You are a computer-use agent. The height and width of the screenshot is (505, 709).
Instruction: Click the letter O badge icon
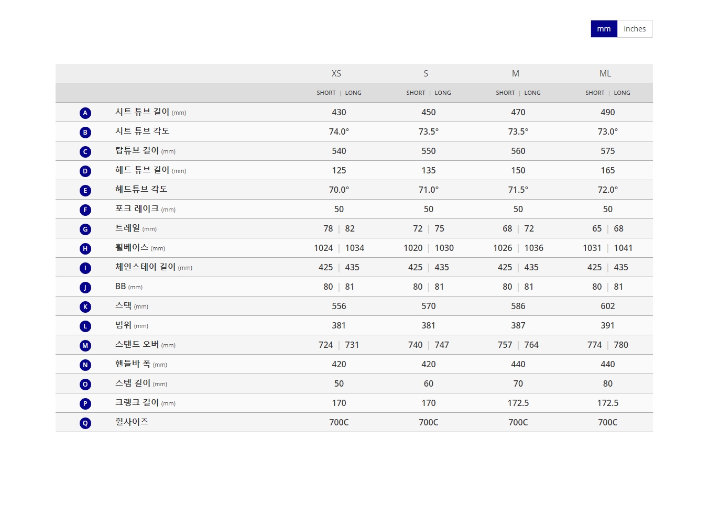85,384
